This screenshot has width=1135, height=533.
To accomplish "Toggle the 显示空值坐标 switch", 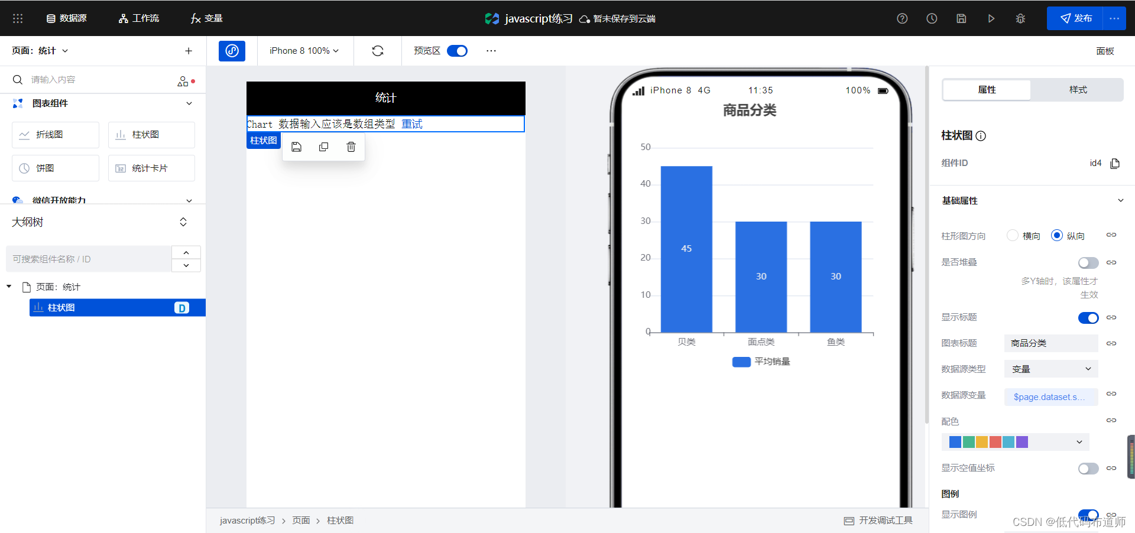I will click(1088, 469).
